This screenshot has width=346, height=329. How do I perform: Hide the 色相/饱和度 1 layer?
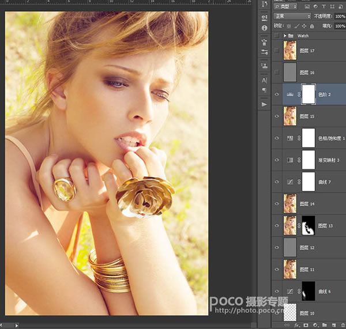tap(277, 138)
